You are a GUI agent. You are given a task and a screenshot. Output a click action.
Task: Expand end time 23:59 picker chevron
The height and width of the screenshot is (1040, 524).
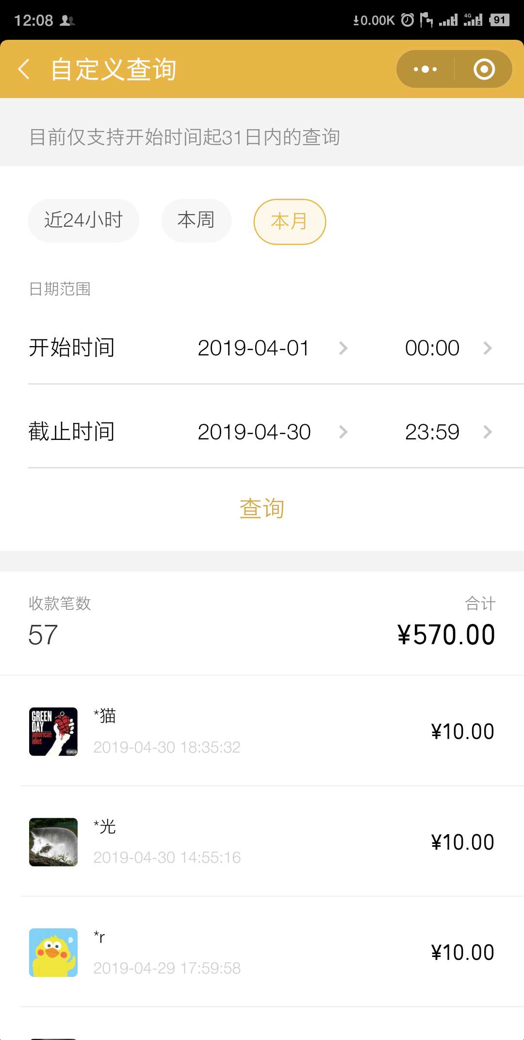(x=488, y=432)
